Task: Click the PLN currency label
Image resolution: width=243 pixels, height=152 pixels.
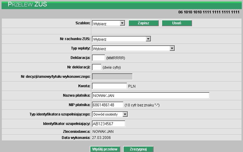Action: click(x=132, y=86)
